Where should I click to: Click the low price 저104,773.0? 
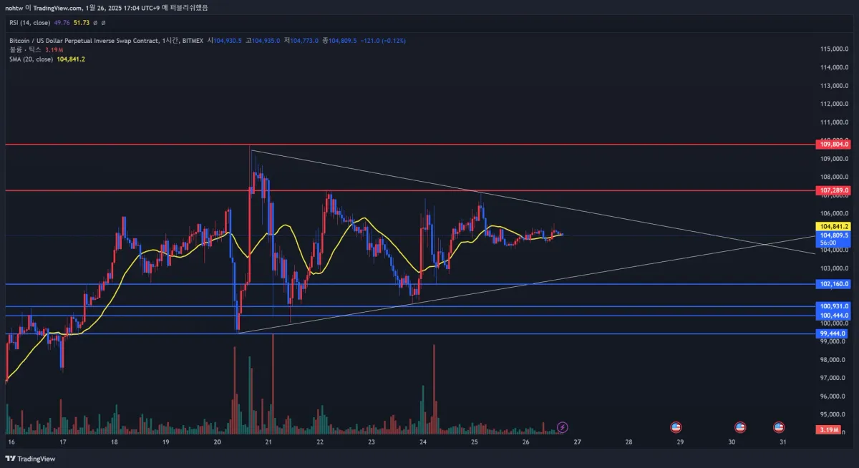coord(301,41)
